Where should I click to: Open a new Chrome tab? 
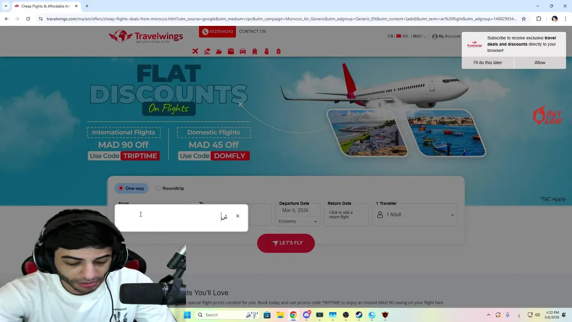click(x=87, y=6)
